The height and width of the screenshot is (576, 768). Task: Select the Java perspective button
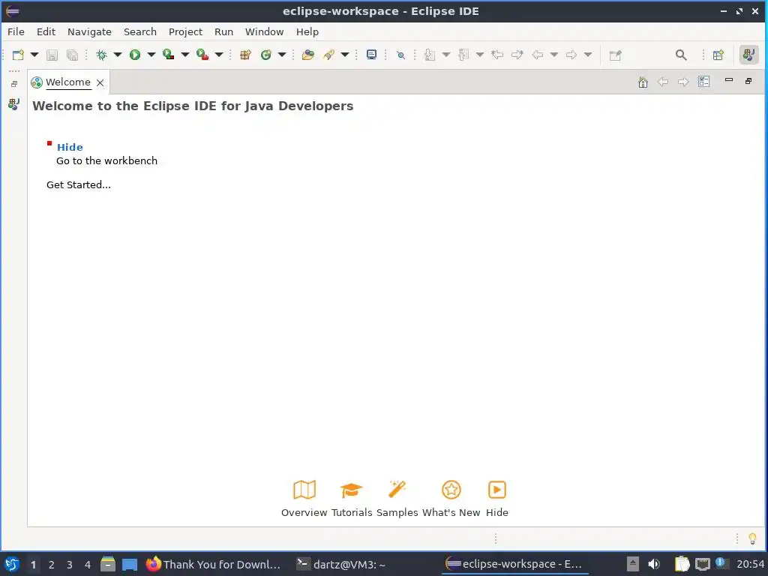749,55
